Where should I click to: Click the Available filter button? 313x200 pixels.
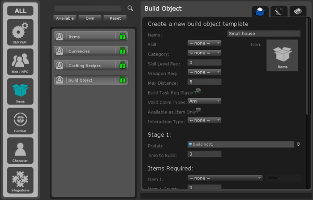pyautogui.click(x=65, y=18)
